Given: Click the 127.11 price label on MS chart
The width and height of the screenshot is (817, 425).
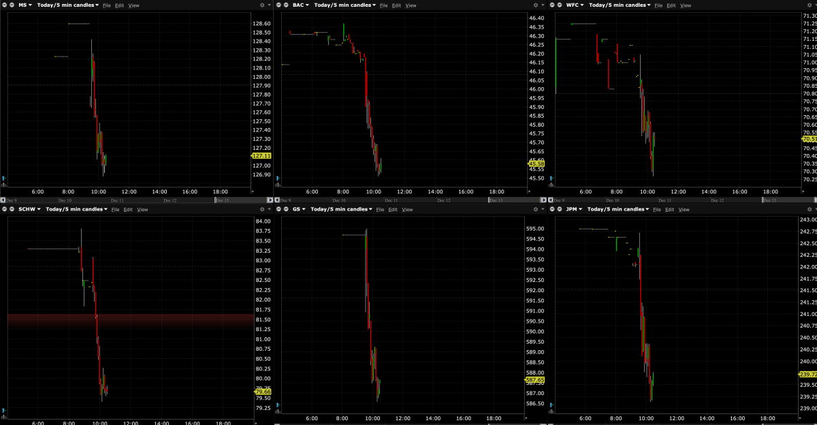Looking at the screenshot, I should coord(261,156).
